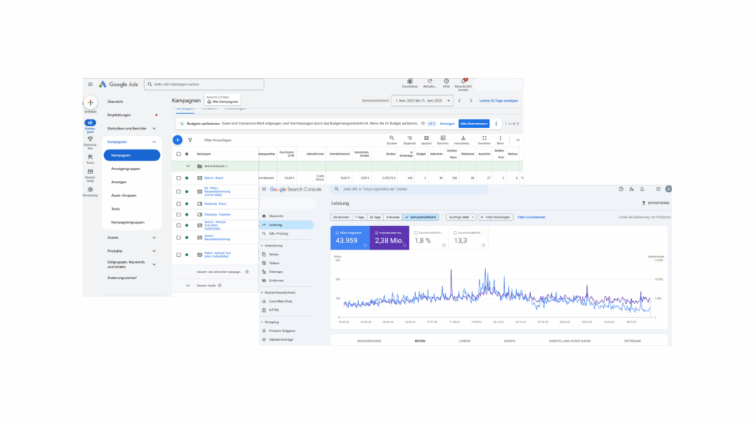Select Asset-Gruppen in Google Ads sidebar
The height and width of the screenshot is (424, 755).
point(124,196)
